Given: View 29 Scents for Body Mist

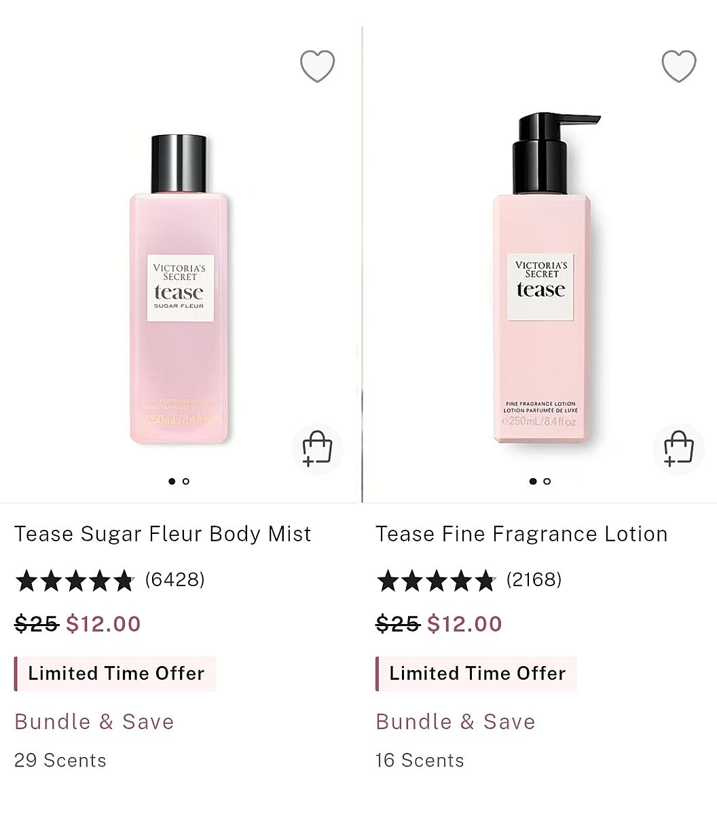Looking at the screenshot, I should point(60,760).
